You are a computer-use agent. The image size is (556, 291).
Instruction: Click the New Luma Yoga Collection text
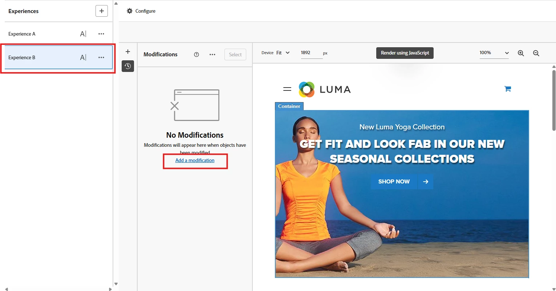tap(402, 127)
